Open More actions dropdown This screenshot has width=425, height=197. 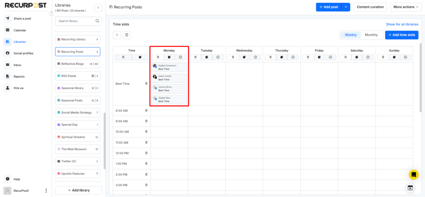406,7
